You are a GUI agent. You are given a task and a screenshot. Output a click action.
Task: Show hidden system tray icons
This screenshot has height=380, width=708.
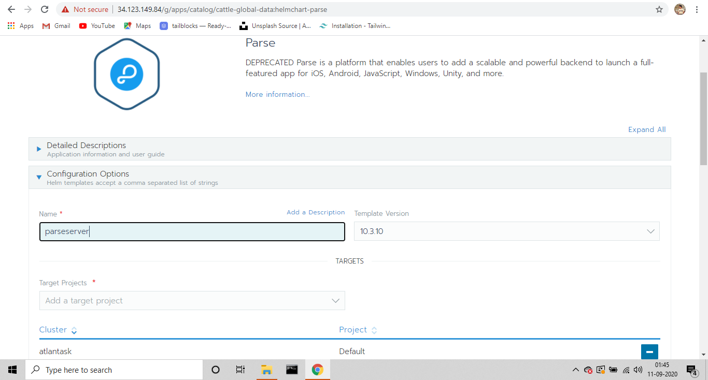pyautogui.click(x=575, y=370)
